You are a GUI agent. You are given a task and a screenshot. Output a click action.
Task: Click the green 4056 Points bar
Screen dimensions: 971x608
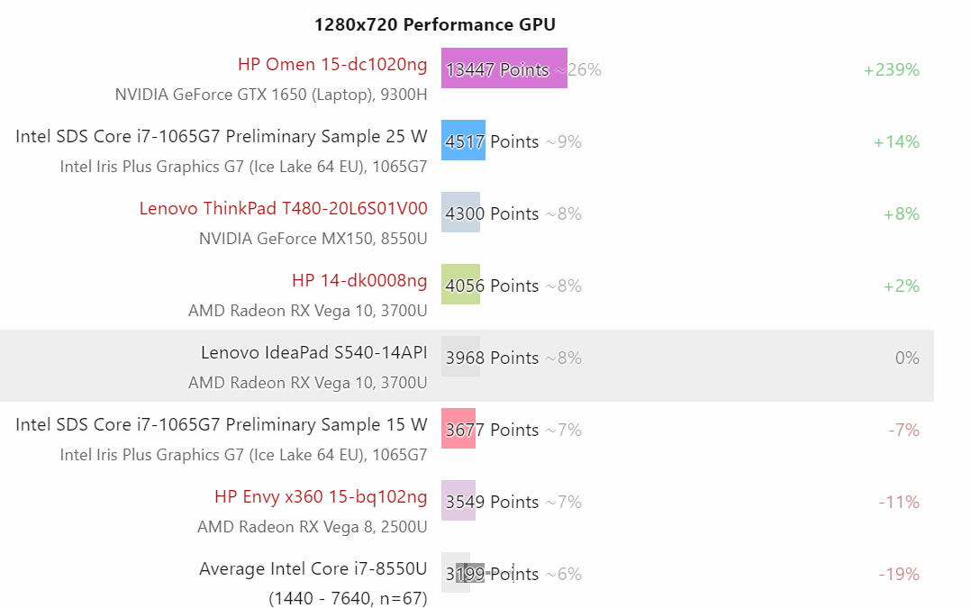point(461,285)
